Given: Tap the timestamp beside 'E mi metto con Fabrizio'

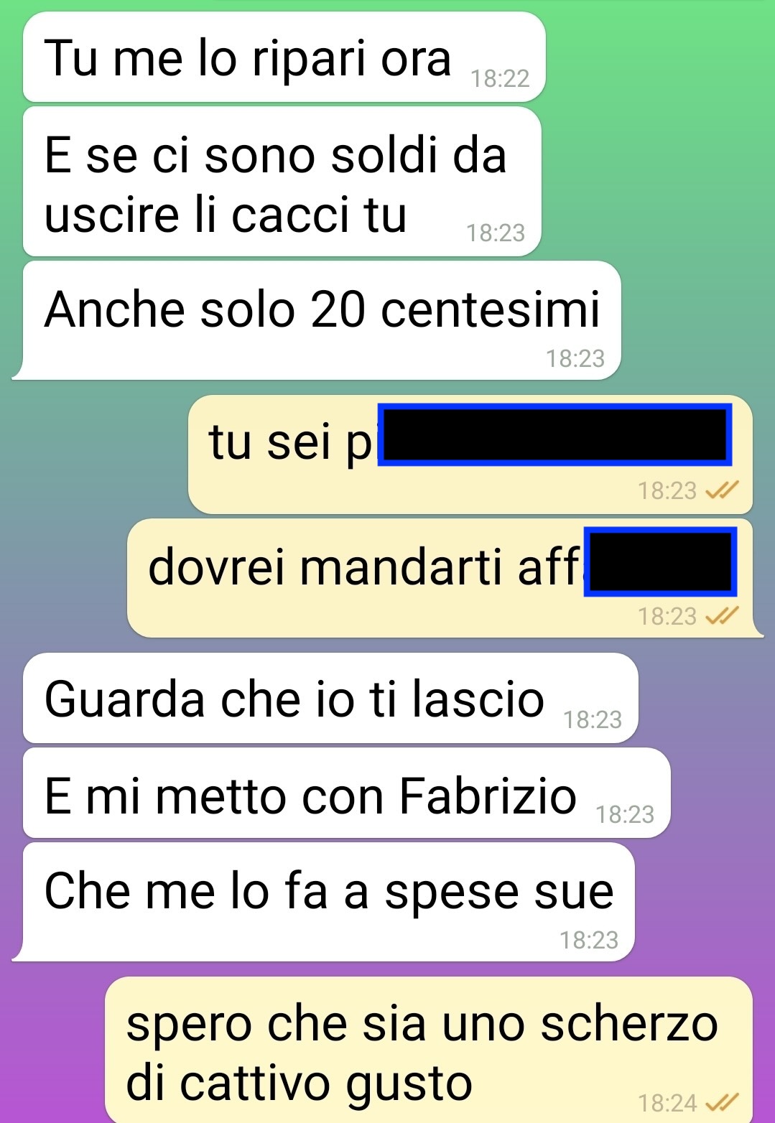Looking at the screenshot, I should 625,814.
